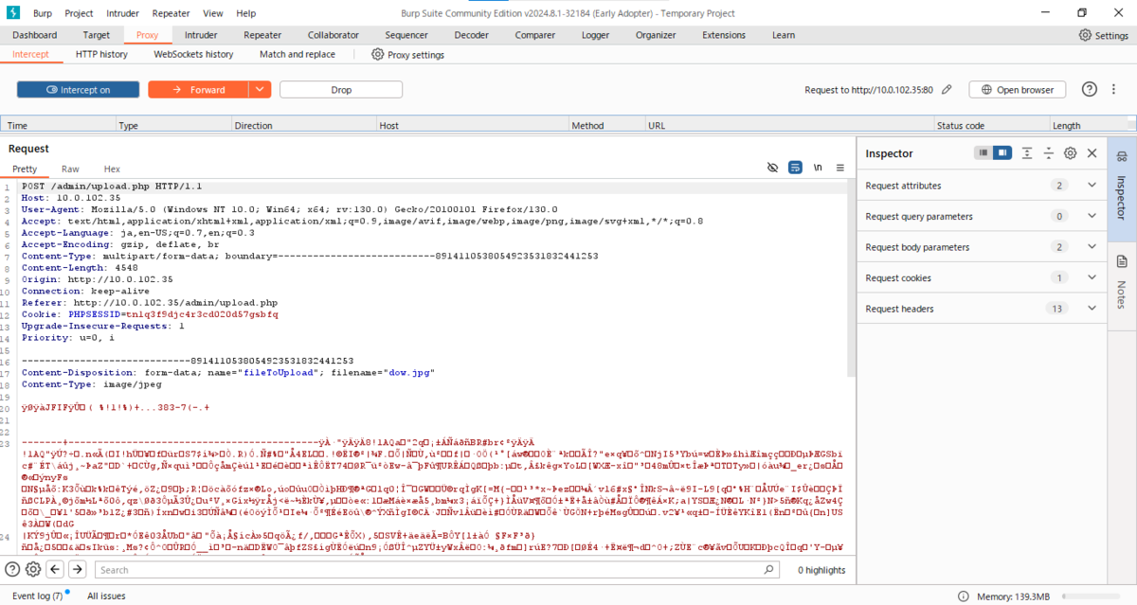Switch to the Decoder tab
The width and height of the screenshot is (1137, 605).
coord(472,35)
